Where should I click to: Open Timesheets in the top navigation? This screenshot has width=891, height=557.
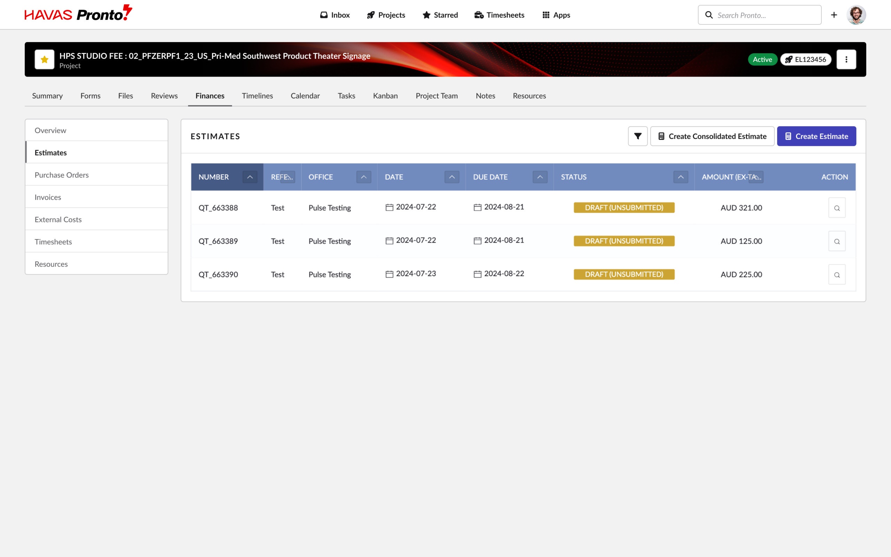(499, 15)
